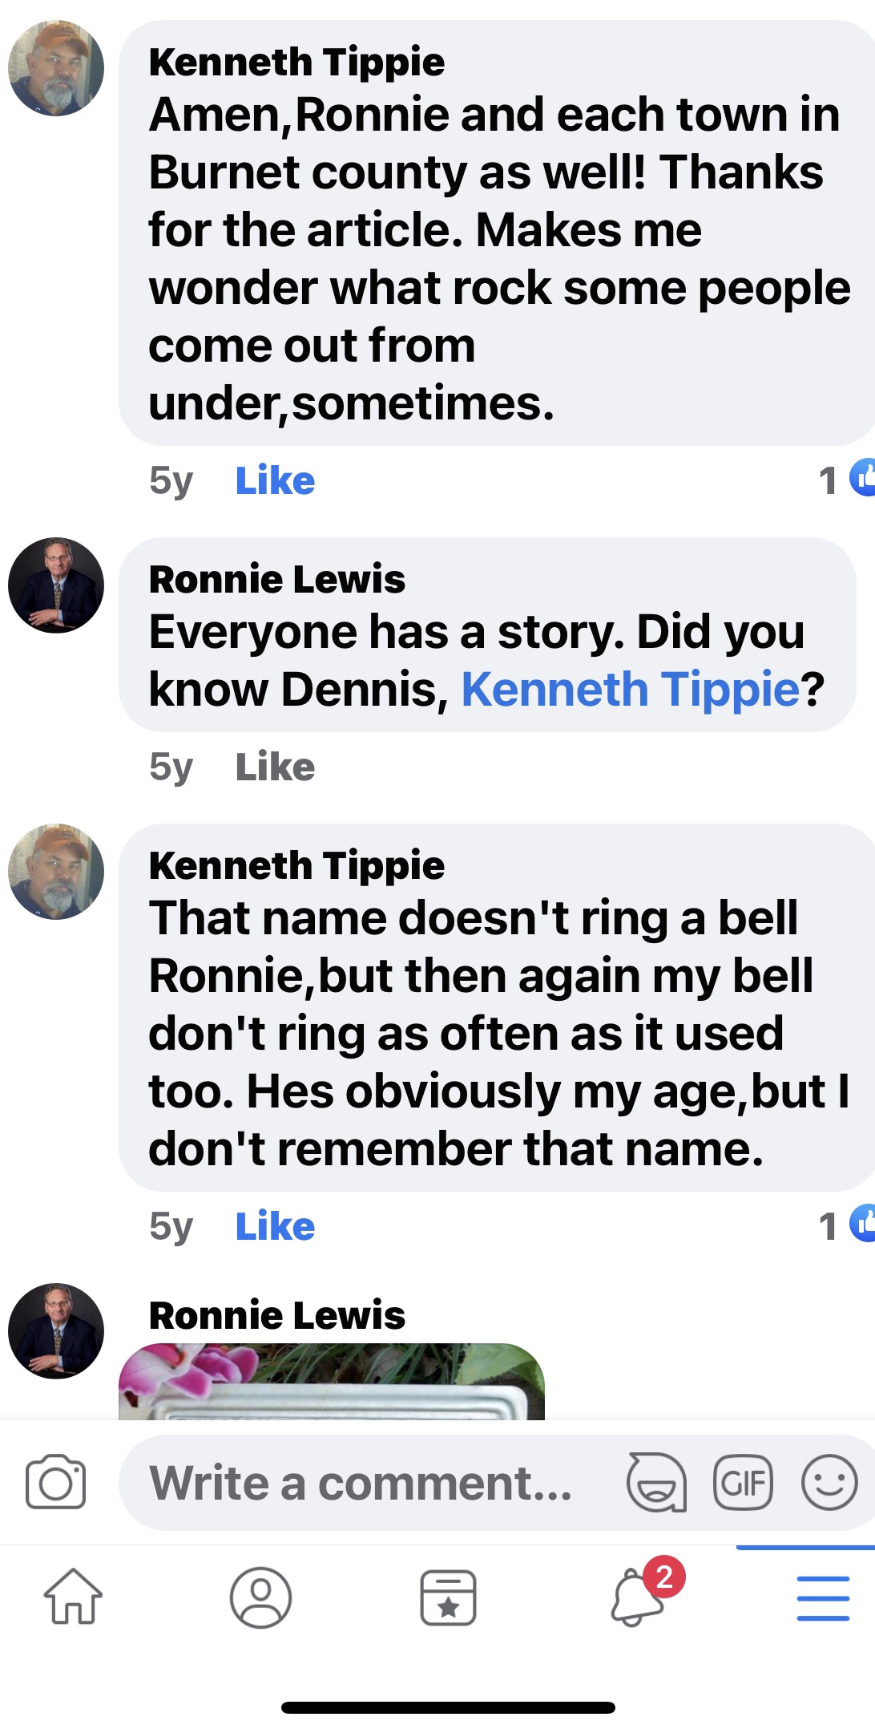Open the emoji smiley picker
Image resolution: width=875 pixels, height=1733 pixels.
829,1482
